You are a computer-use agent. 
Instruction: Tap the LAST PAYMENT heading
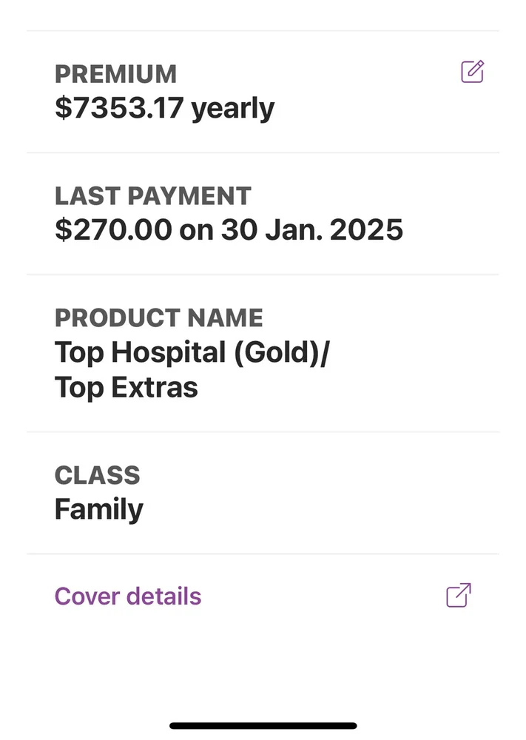(153, 196)
